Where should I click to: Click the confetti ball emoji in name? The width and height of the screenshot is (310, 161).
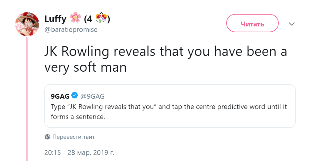101,18
